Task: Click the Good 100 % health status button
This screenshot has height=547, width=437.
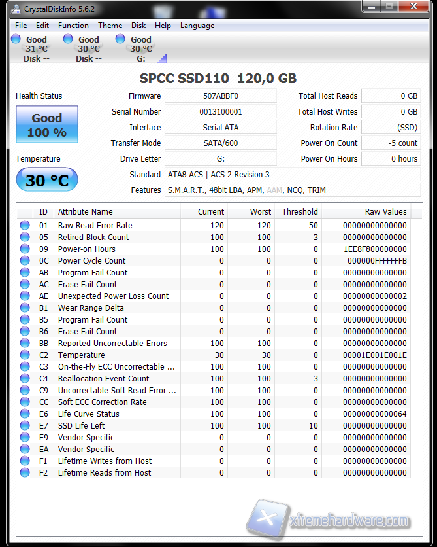Action: (x=47, y=125)
